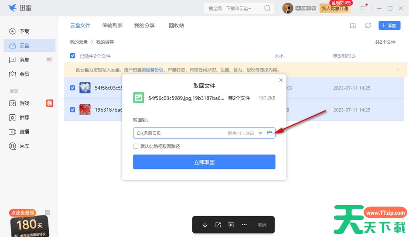
Task: Open the more options ellipsis in bottom toolbar
Action: coord(244,225)
